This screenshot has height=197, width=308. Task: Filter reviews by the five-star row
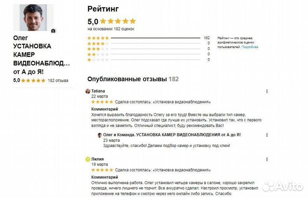98,38
